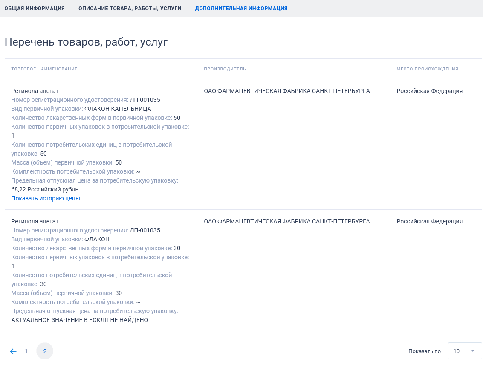Click Масса (объем) первичной упаковки: 50
Viewport: 486px width, 365px height.
coord(67,162)
